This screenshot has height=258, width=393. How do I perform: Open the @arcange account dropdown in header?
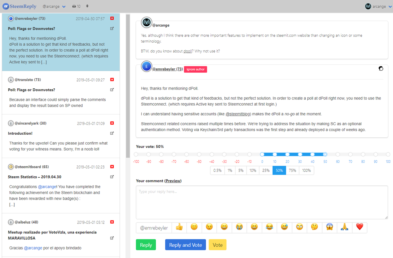coord(54,6)
